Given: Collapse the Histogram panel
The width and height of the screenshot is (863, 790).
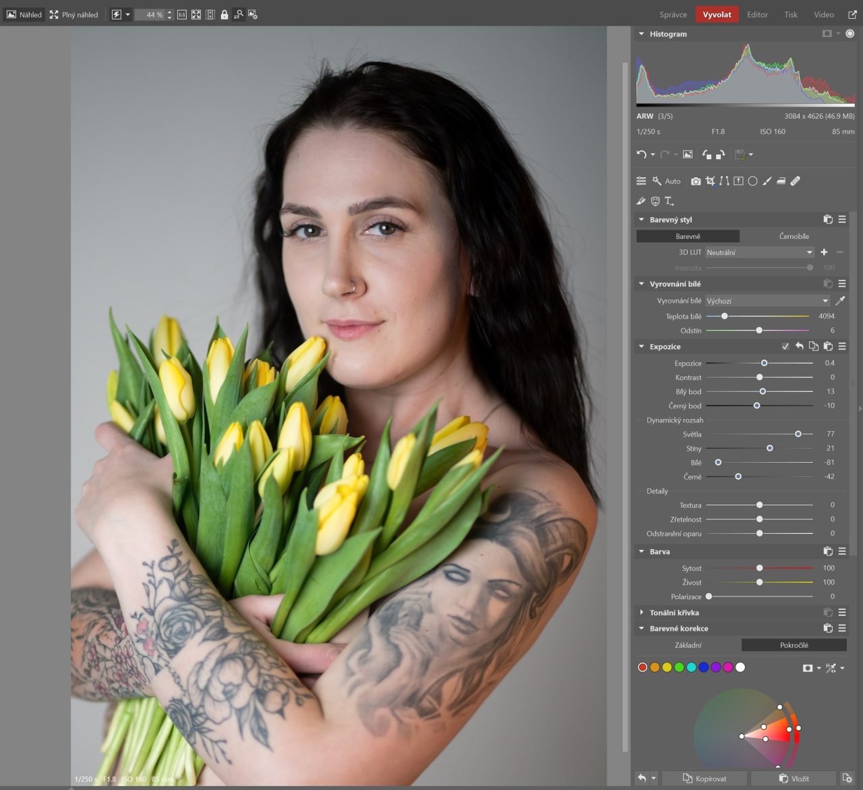Looking at the screenshot, I should pos(641,34).
